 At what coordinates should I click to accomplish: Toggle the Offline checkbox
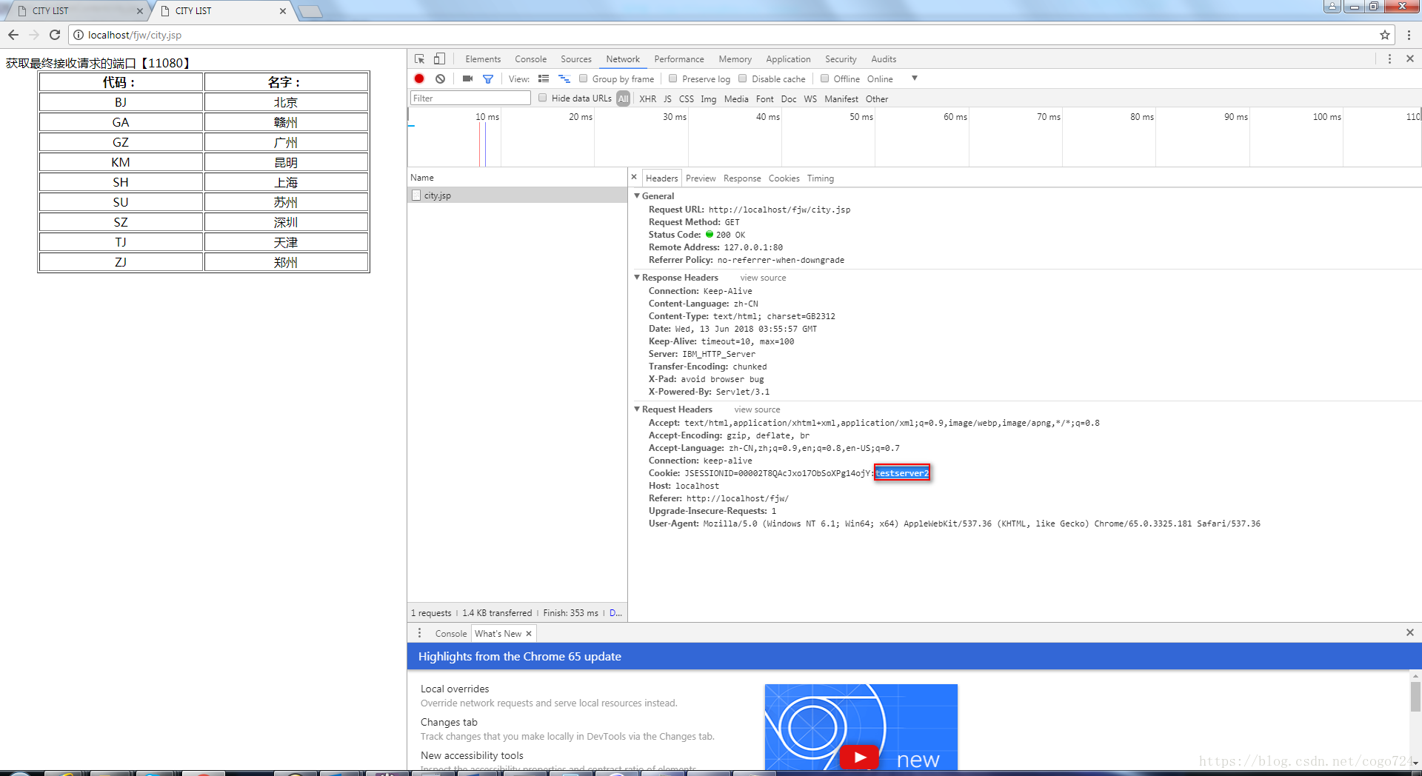pos(824,78)
